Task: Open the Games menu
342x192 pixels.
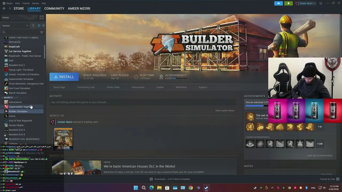Action: click(x=35, y=3)
